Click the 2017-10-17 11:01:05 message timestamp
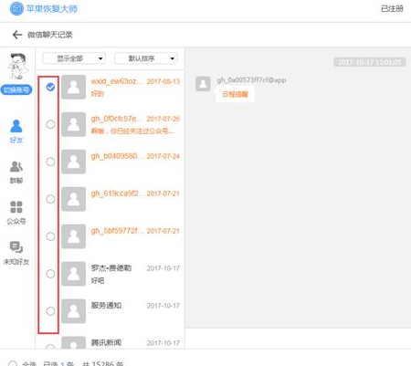The image size is (411, 366). (370, 62)
